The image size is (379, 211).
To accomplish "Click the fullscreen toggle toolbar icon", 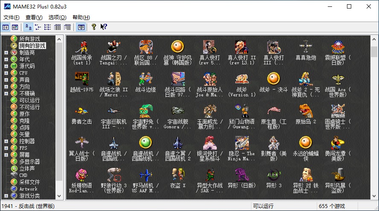I will (81, 27).
